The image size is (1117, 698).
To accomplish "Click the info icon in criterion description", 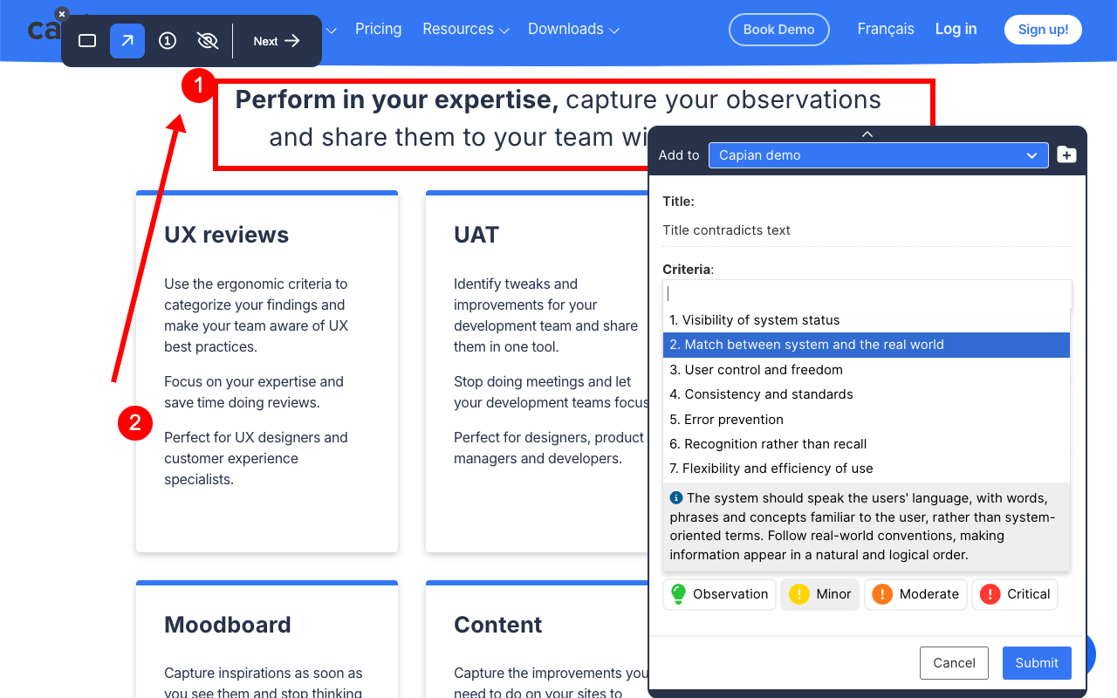I will (676, 497).
